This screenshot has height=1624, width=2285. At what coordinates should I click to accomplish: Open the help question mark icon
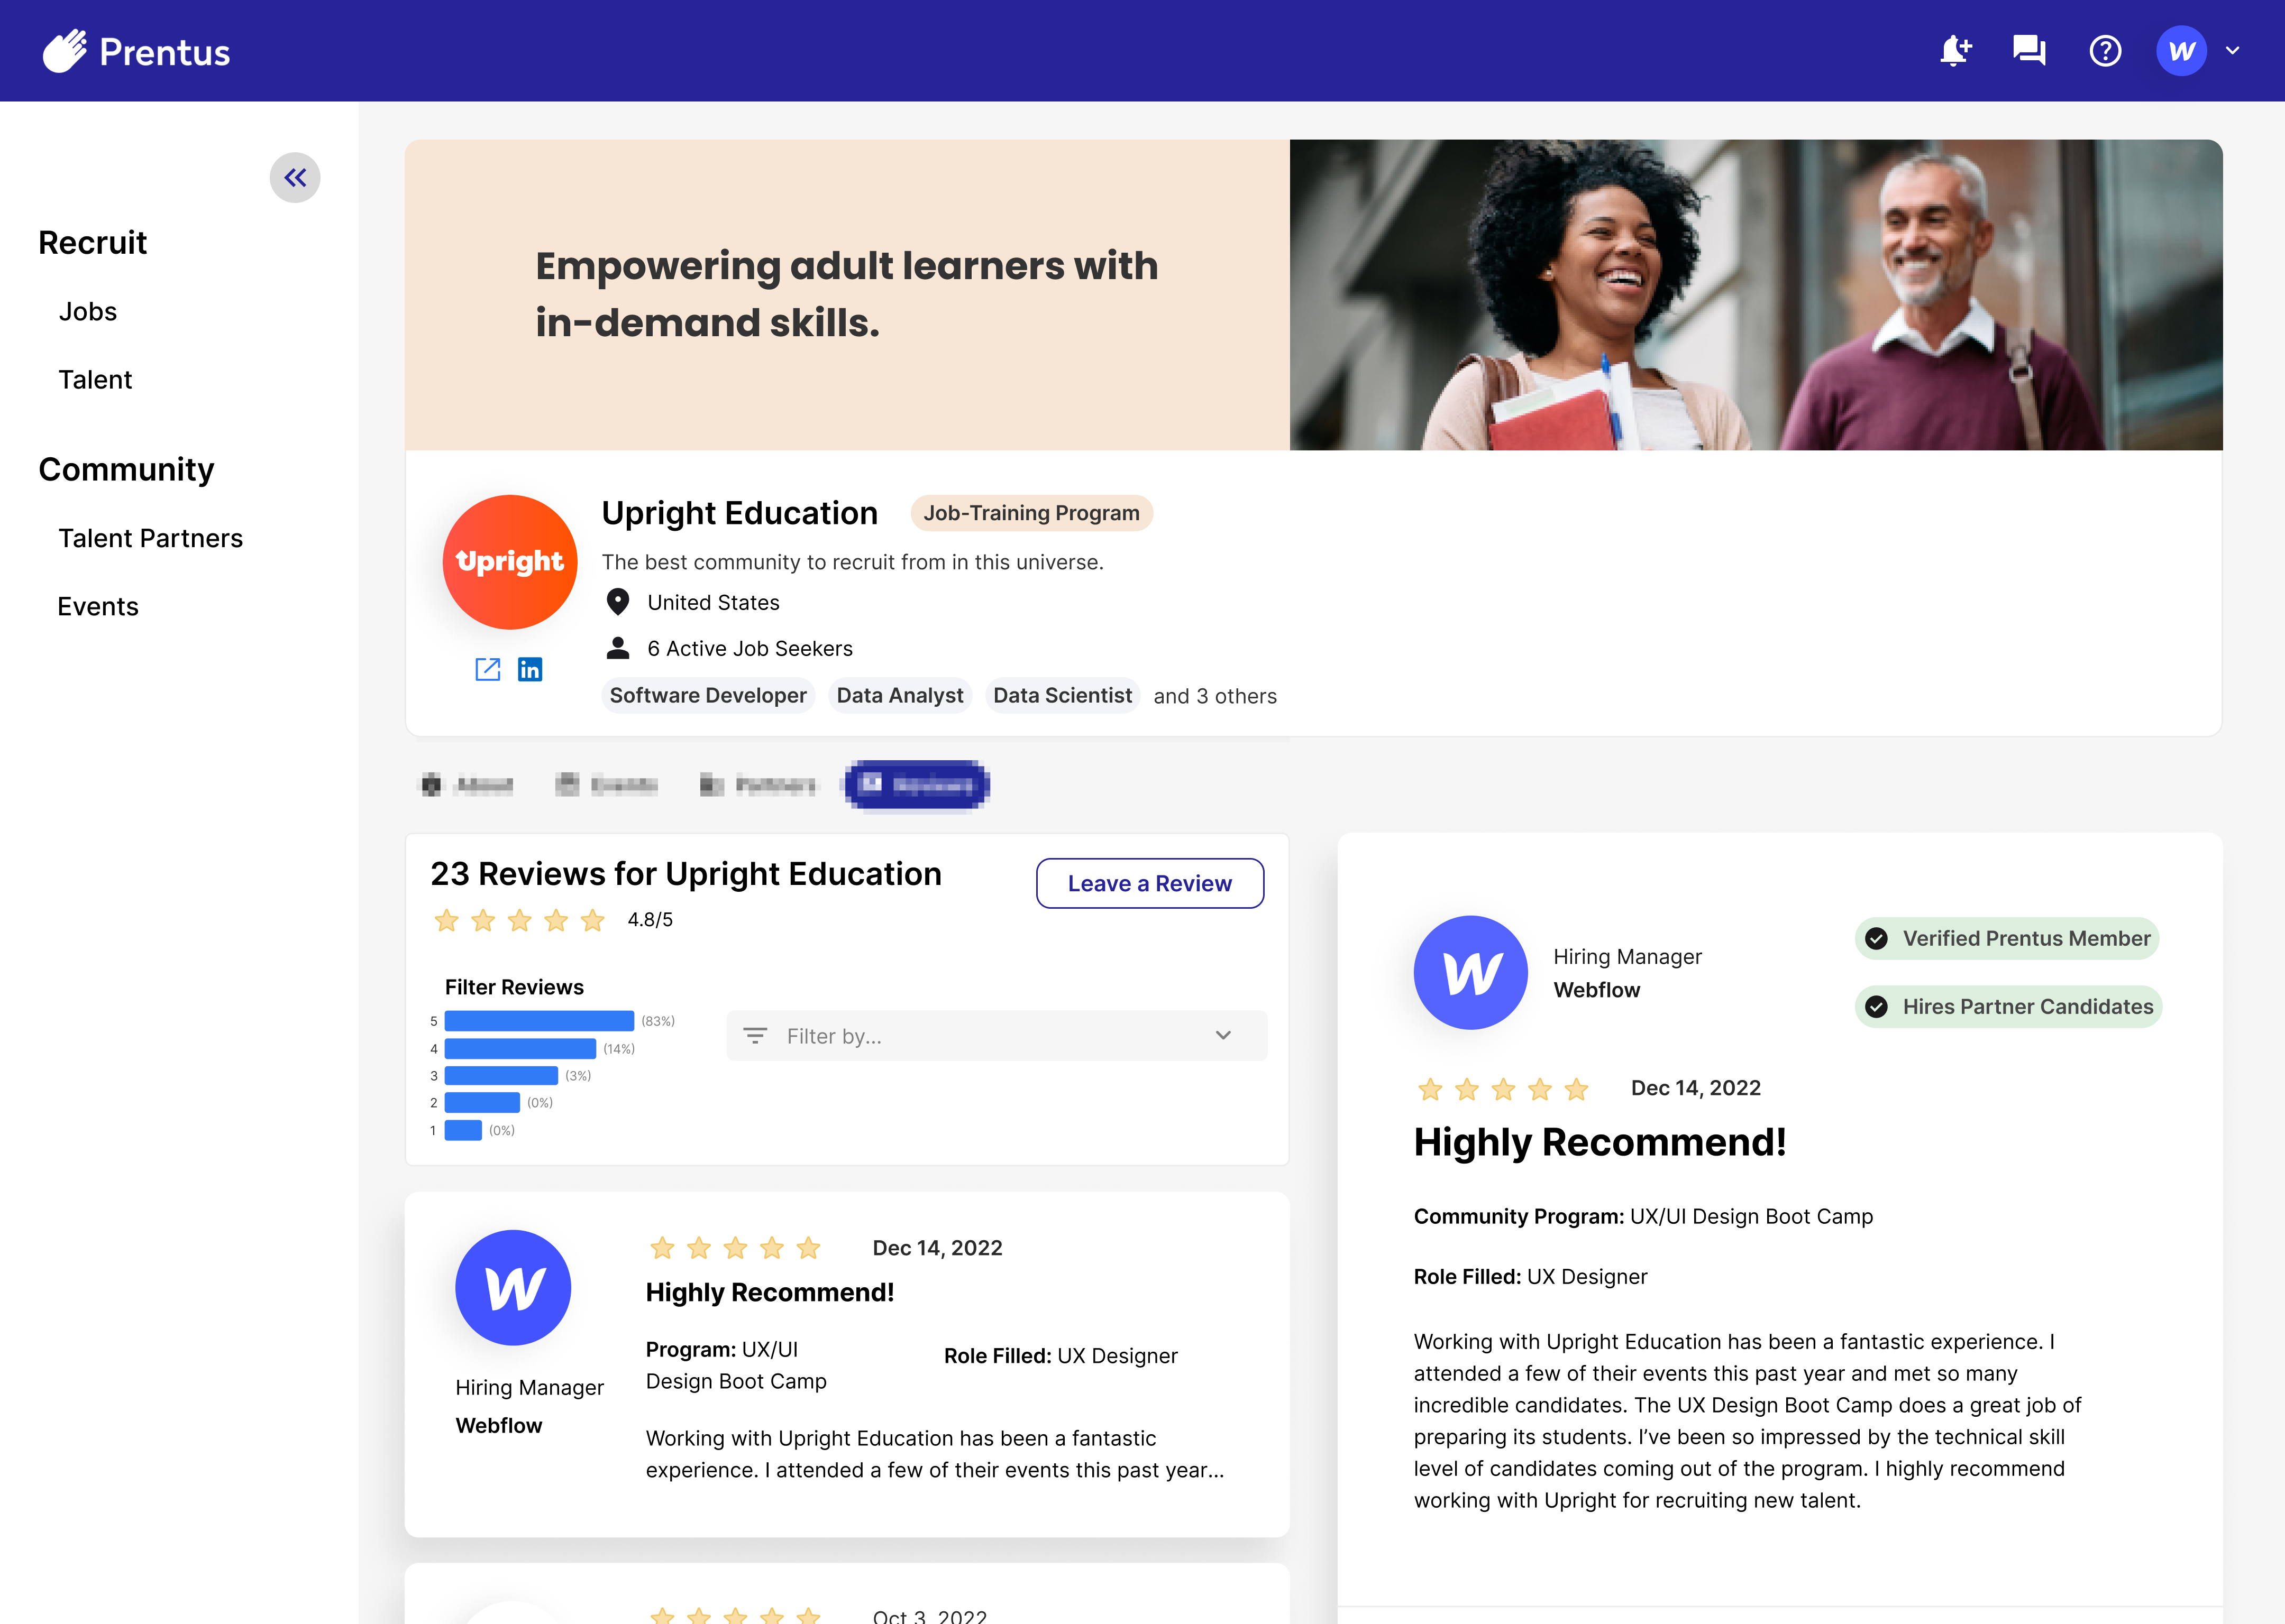coord(2105,51)
